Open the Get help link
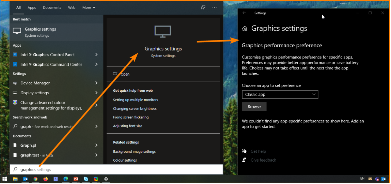391x184 pixels. tap(258, 151)
